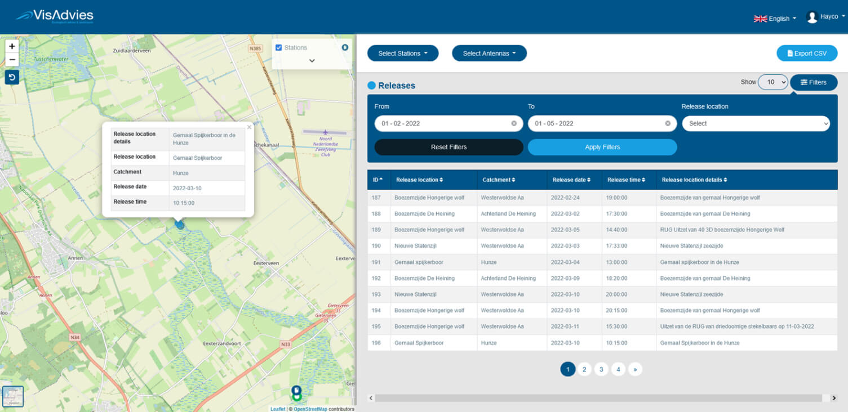Click the station marker at map bottom
The image size is (848, 412).
296,392
